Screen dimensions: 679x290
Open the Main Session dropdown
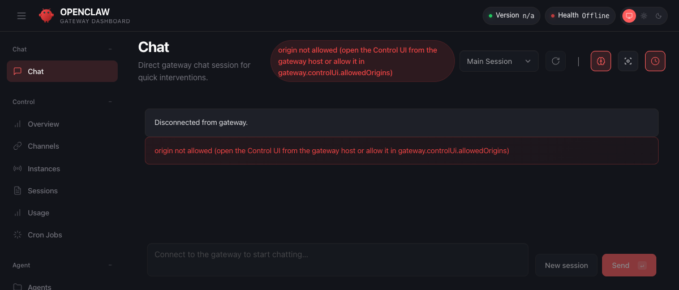(x=498, y=61)
